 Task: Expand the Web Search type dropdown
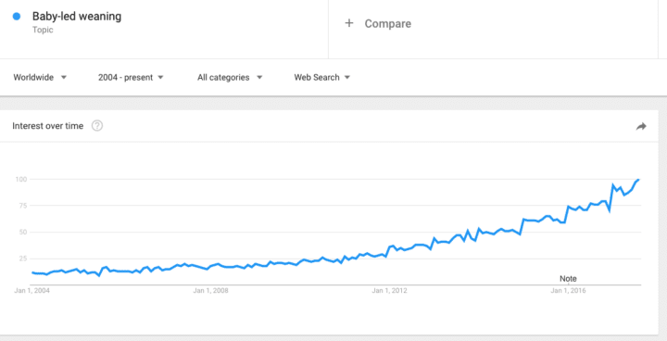click(x=322, y=78)
